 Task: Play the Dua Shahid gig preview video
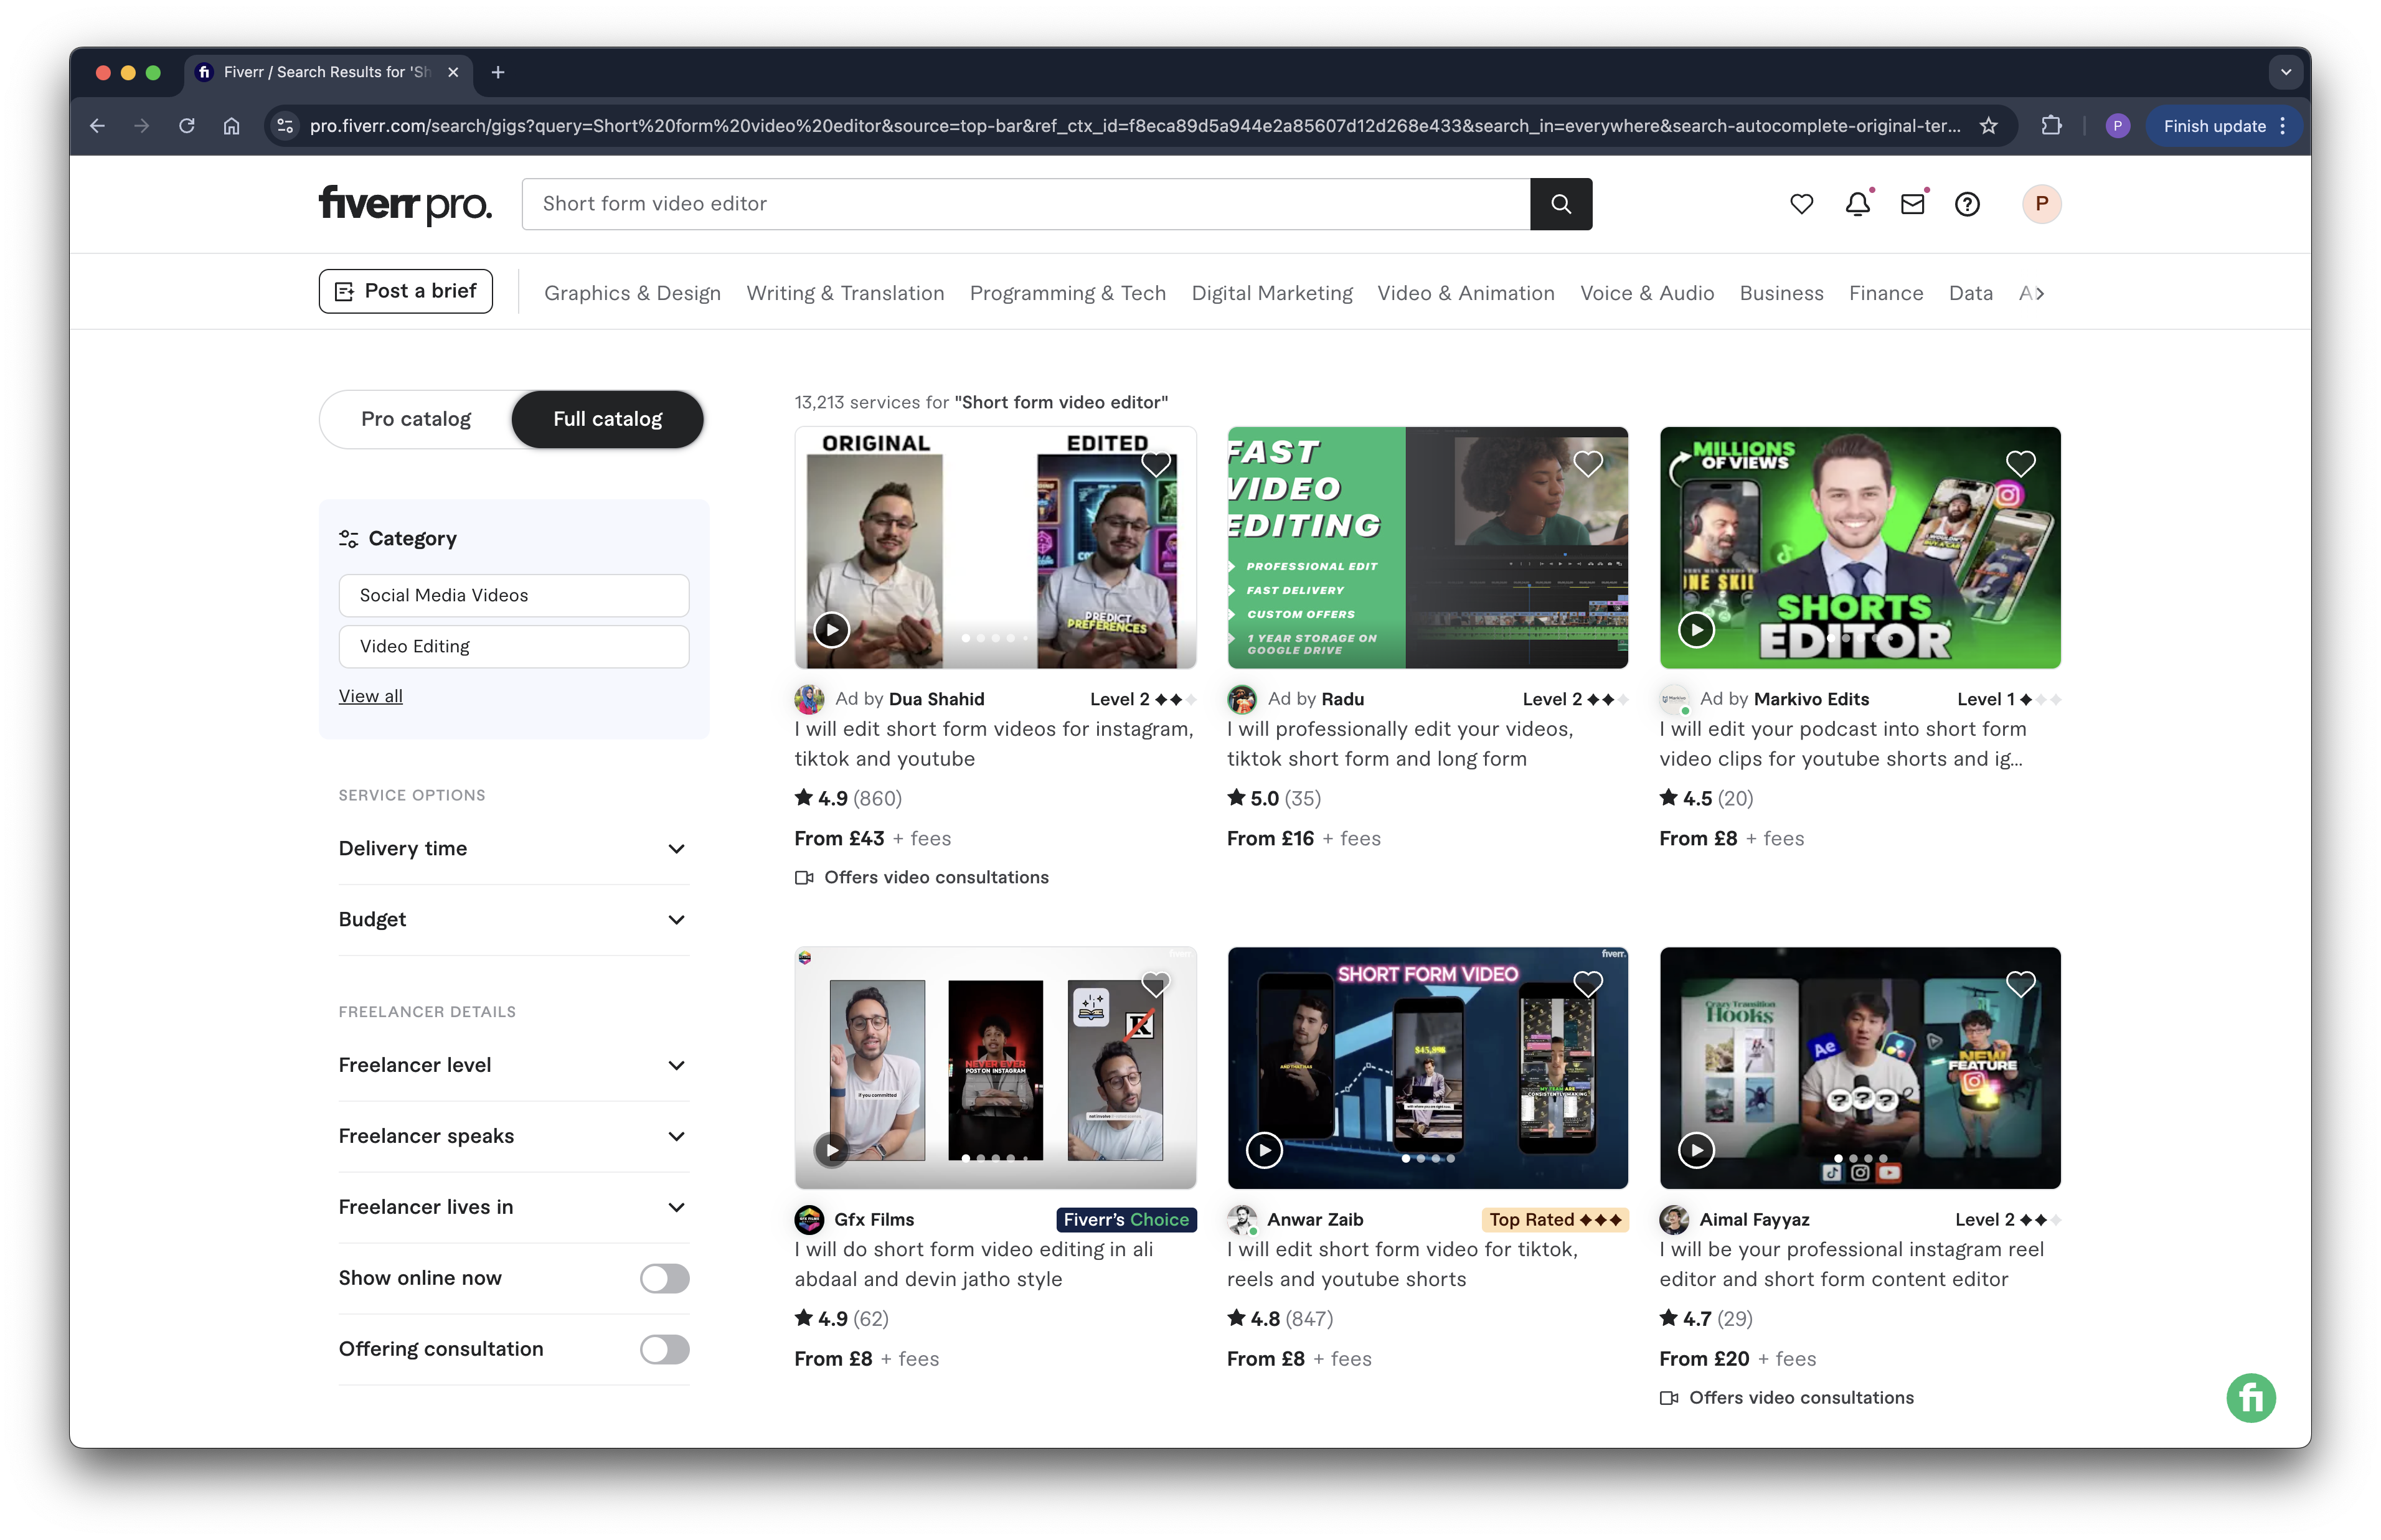831,630
